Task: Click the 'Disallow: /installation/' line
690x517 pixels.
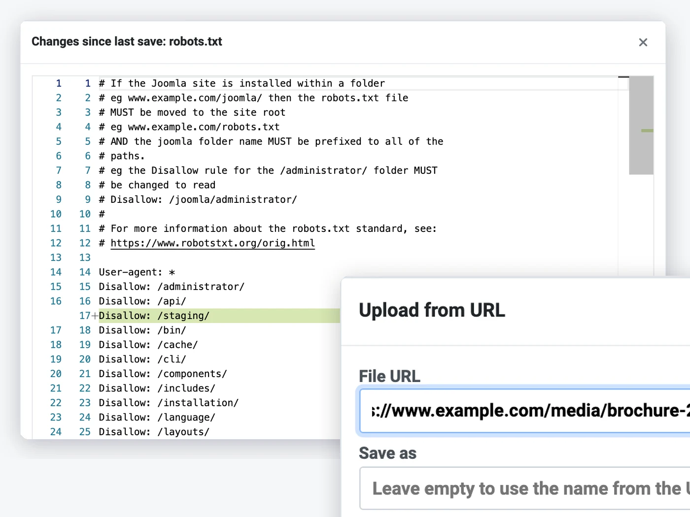Action: coord(169,403)
